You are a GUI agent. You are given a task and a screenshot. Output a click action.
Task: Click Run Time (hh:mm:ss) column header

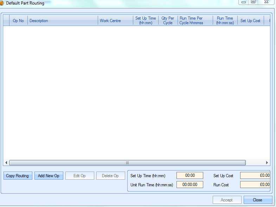point(225,21)
